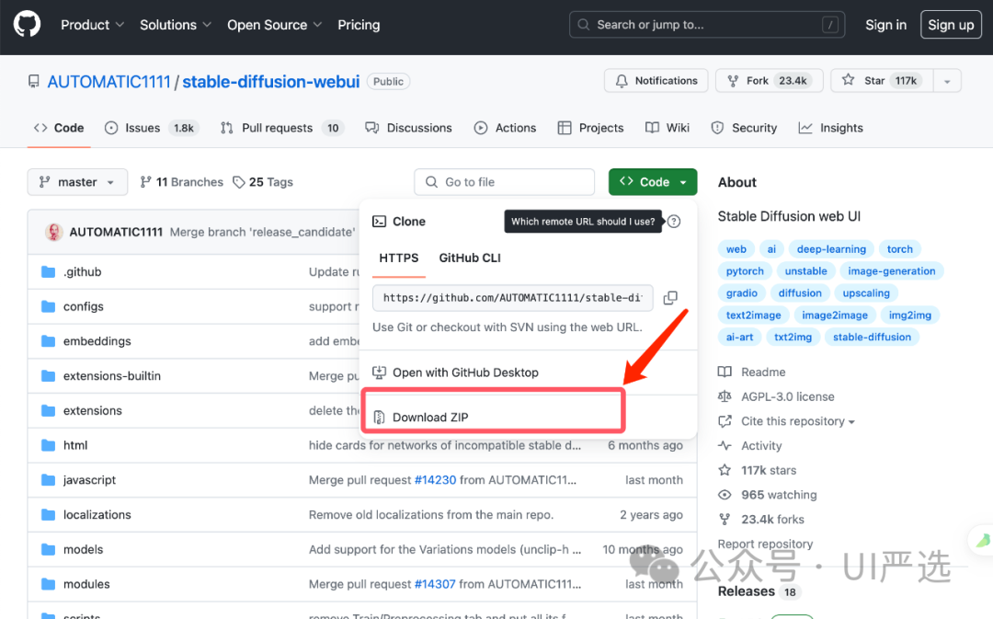The width and height of the screenshot is (993, 619).
Task: Select the HTTPS clone tab
Action: point(398,258)
